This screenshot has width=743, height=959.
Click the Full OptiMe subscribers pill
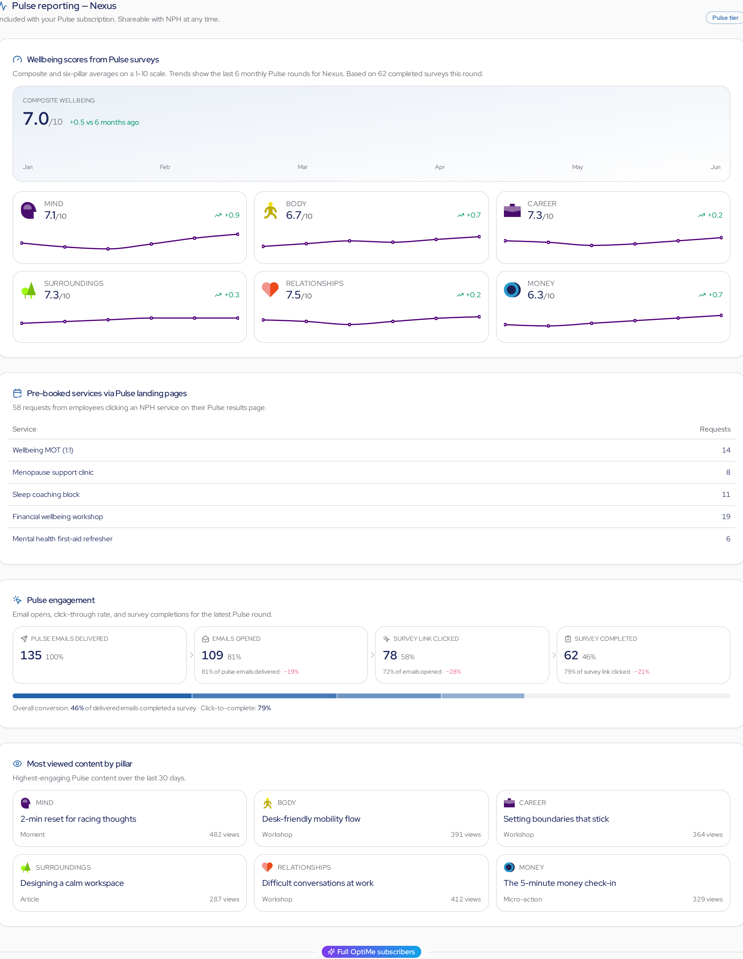(371, 952)
